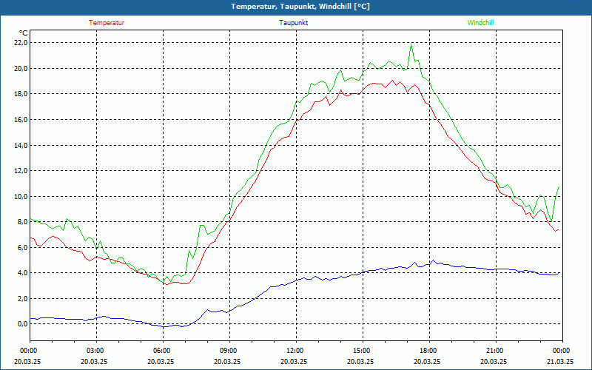Click the 8,0 y-axis value
The image size is (592, 370).
click(22, 221)
